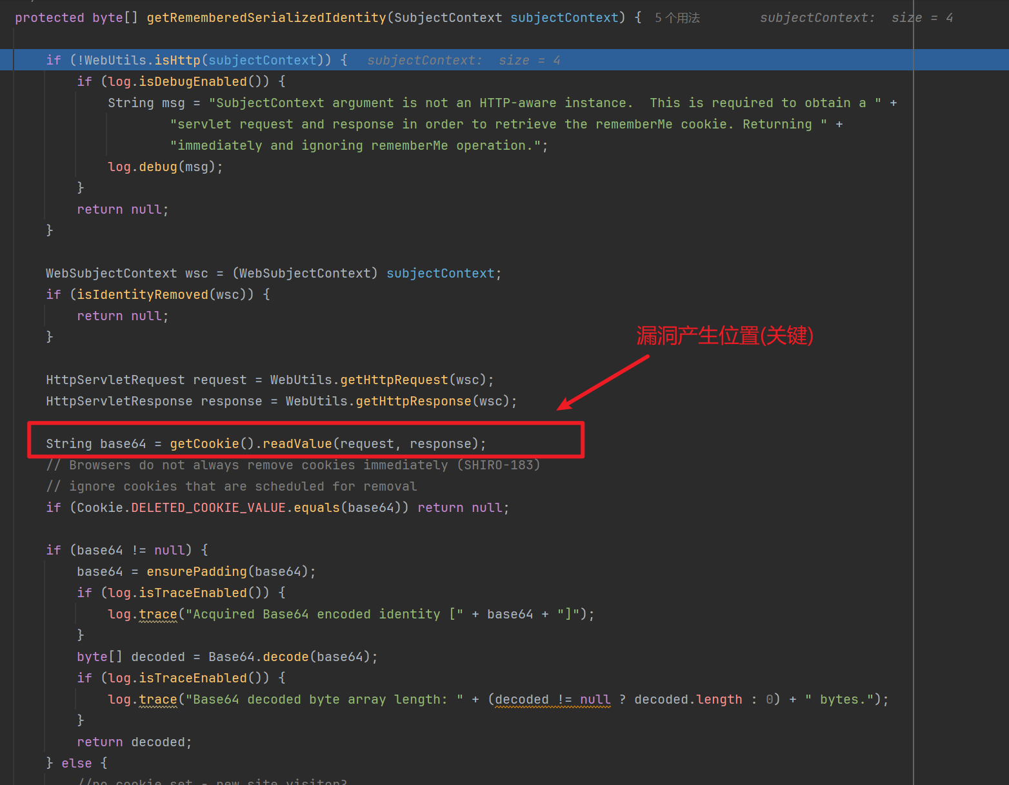Click the red annotation text "漏洞产生位置(关键)"
The height and width of the screenshot is (785, 1009).
(724, 336)
